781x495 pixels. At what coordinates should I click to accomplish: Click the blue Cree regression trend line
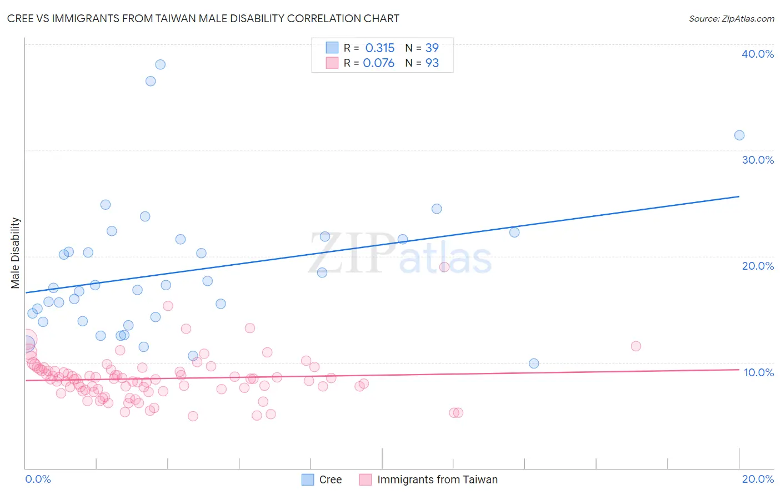coord(382,244)
